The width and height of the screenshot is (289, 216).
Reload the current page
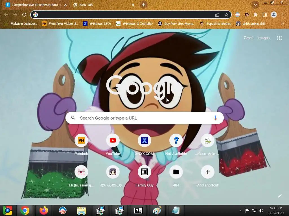(24, 15)
